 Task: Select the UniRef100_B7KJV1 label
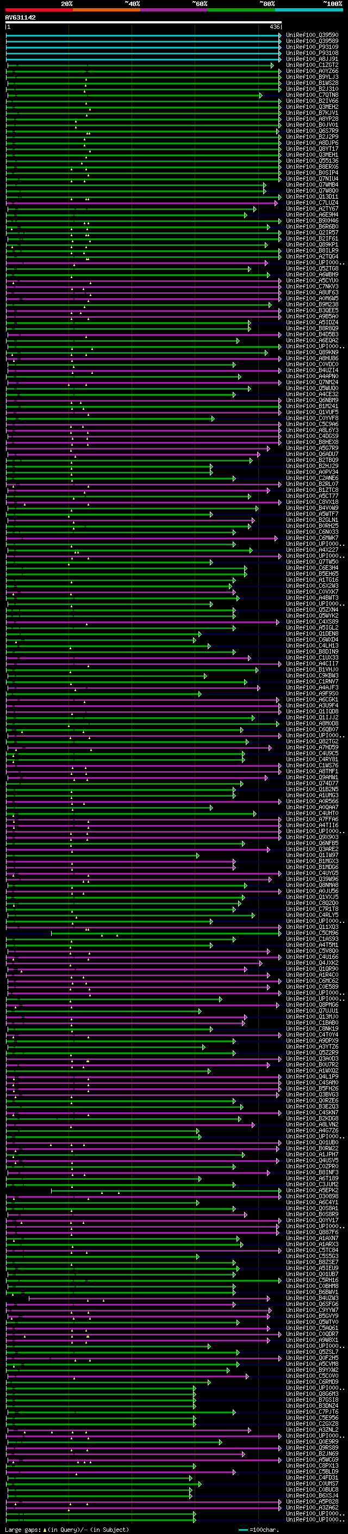[312, 113]
